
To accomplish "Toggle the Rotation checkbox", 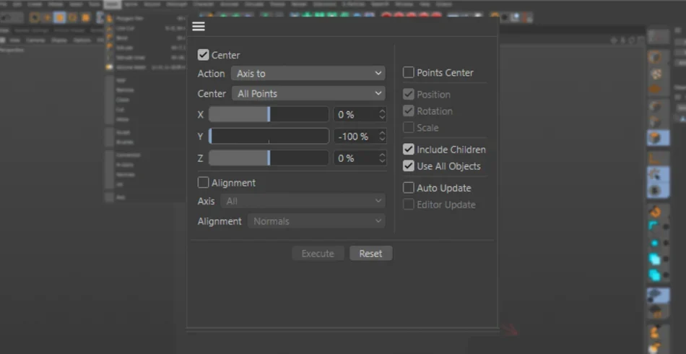I will [408, 111].
